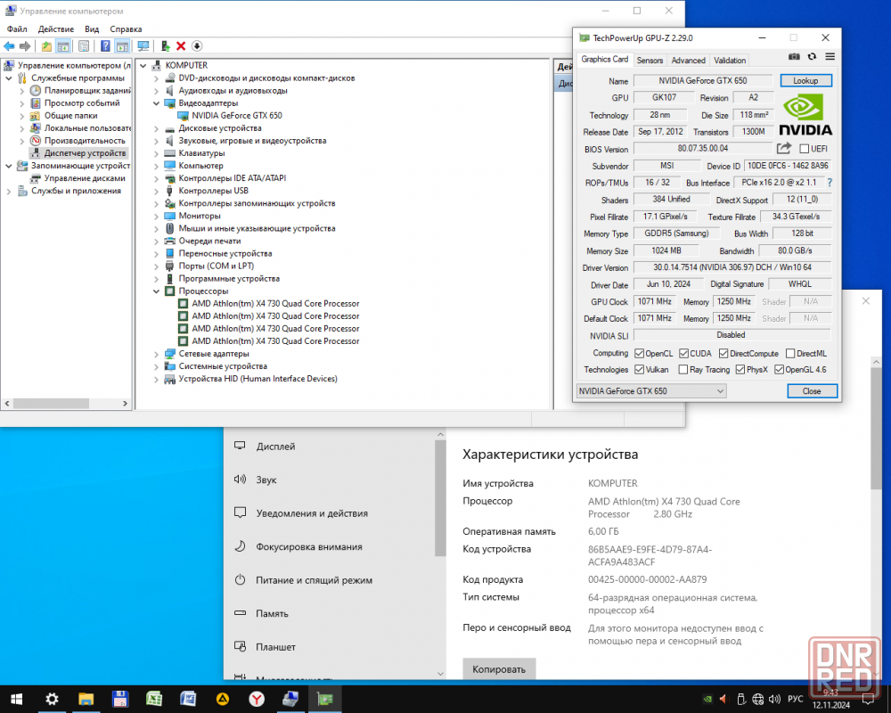Image resolution: width=891 pixels, height=713 pixels.
Task: Toggle PhysX checkbox in GPU-Z
Action: point(740,370)
